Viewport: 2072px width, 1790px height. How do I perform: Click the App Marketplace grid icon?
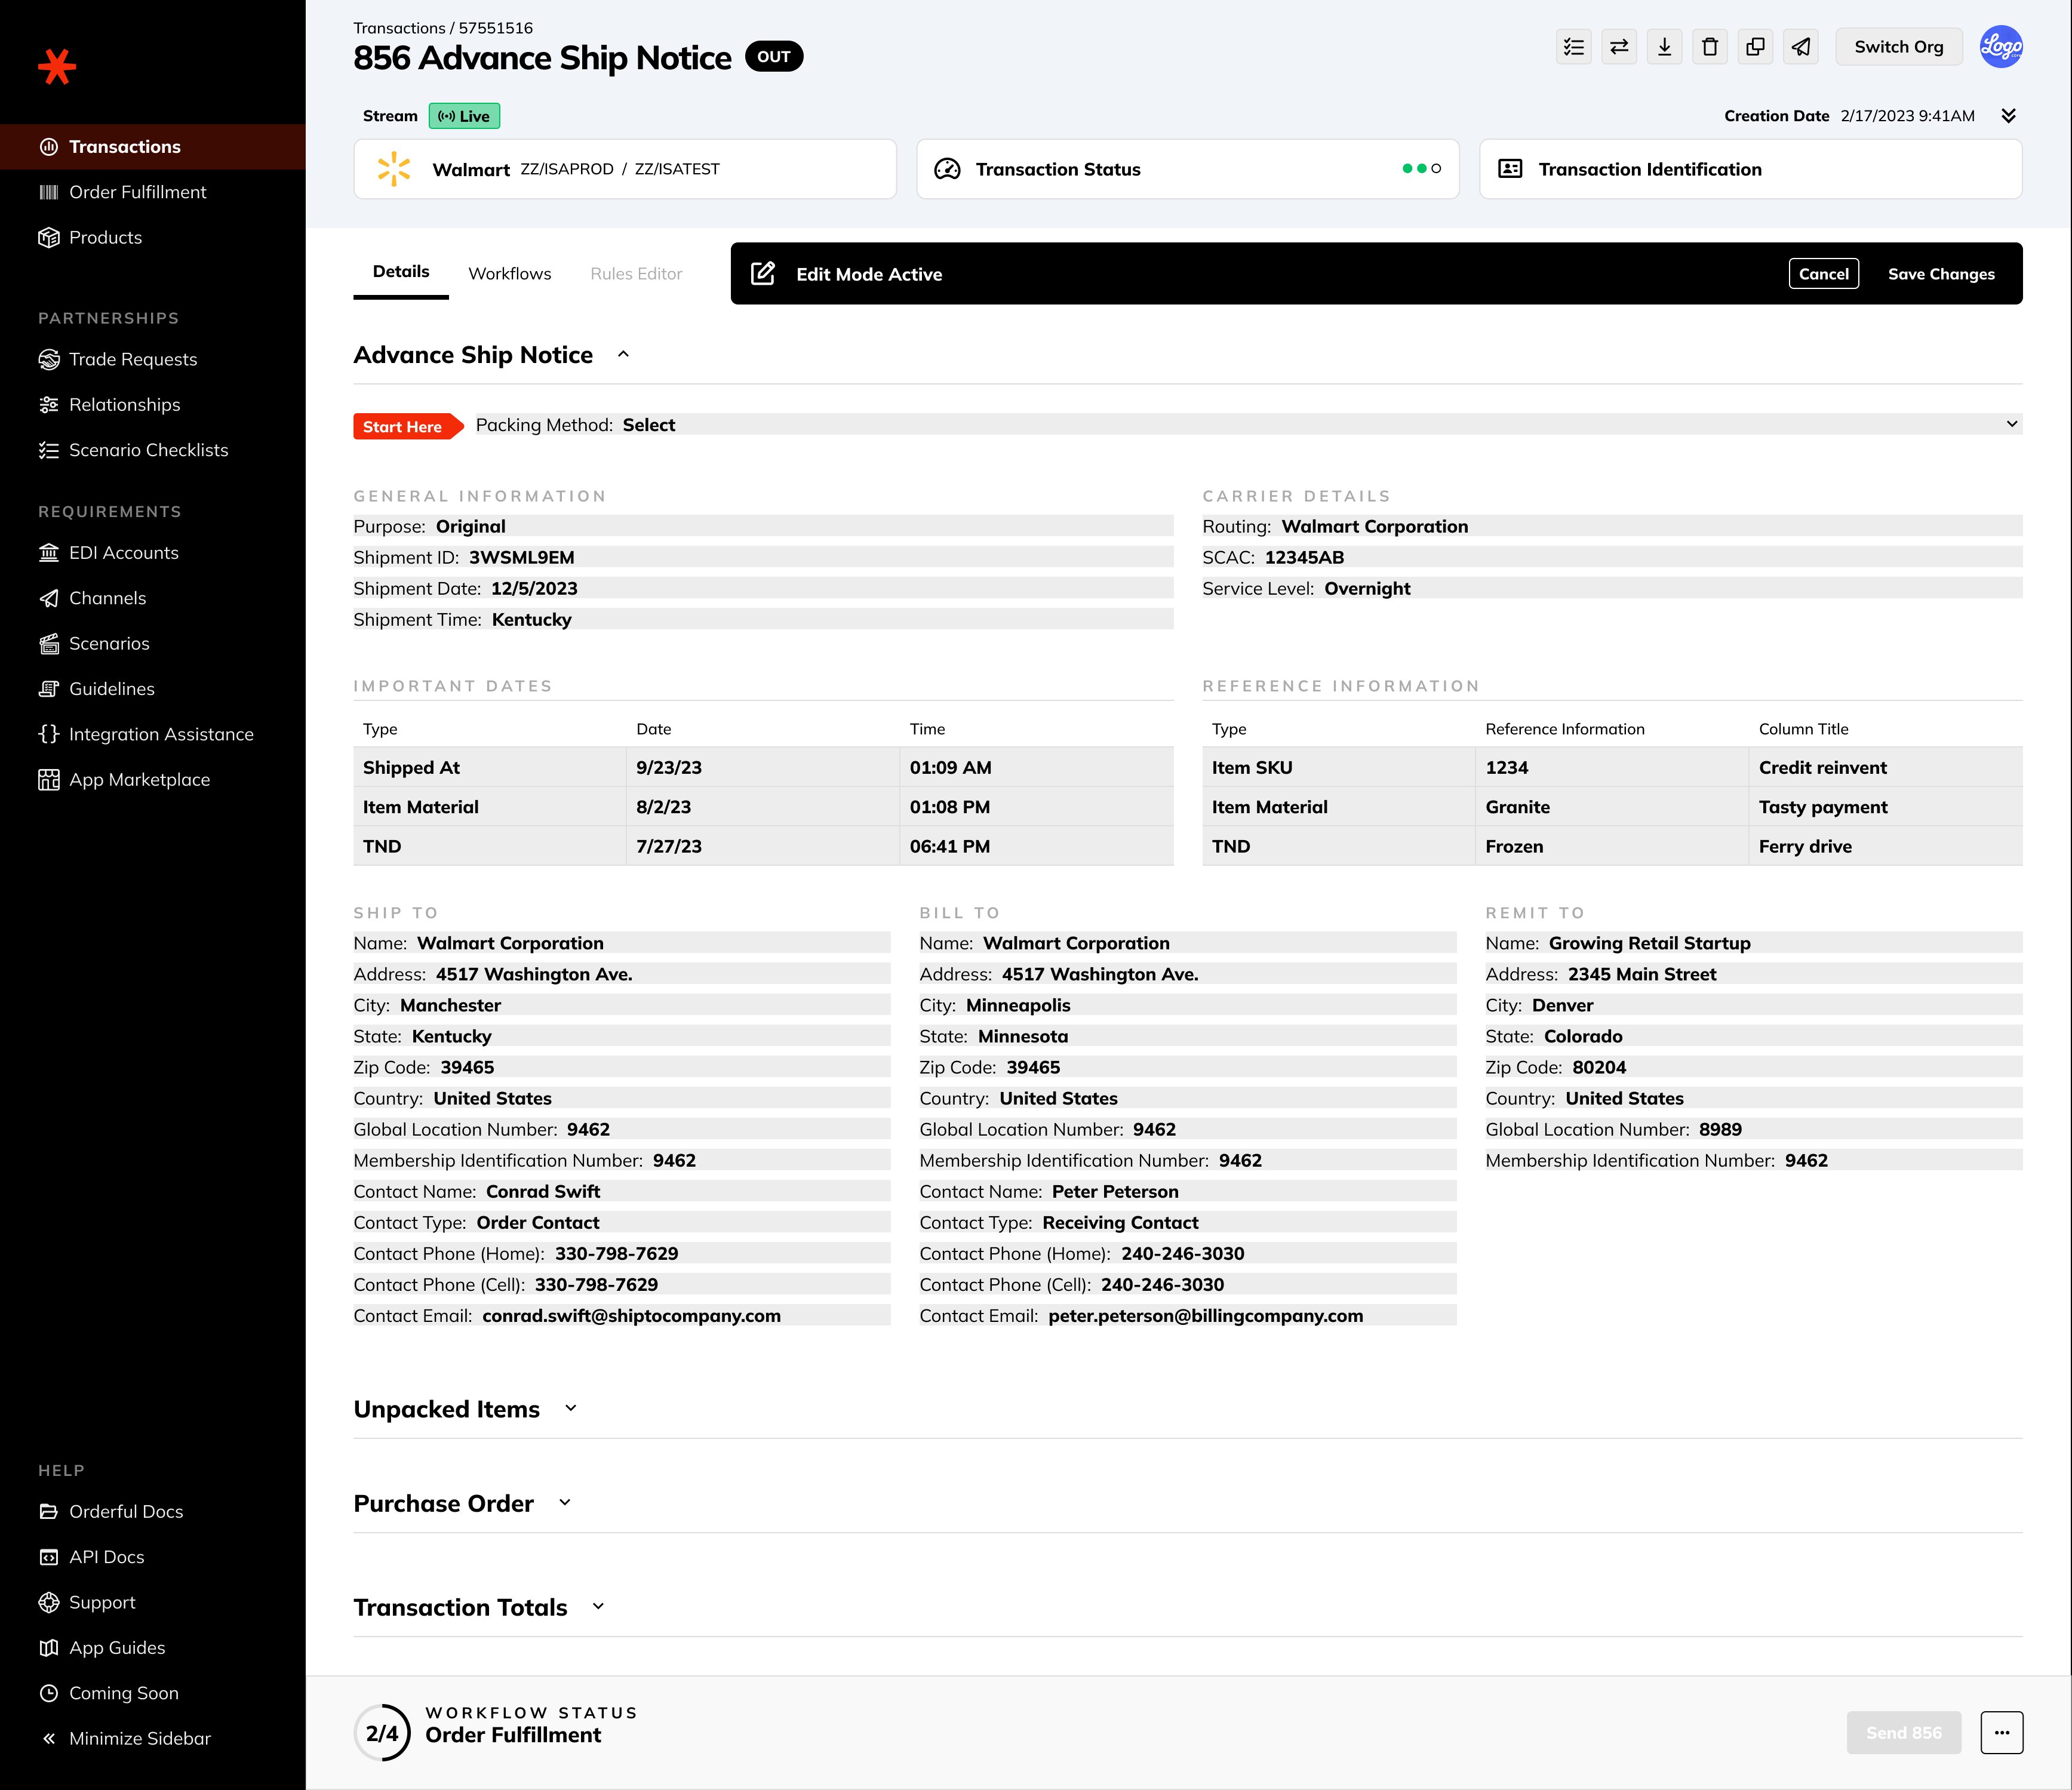pyautogui.click(x=49, y=779)
